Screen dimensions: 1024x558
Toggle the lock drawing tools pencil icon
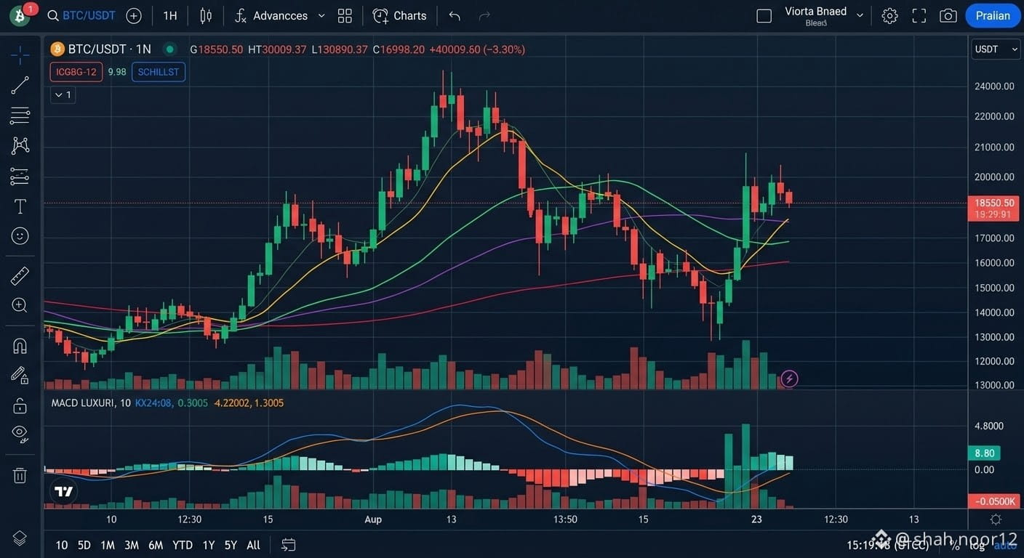click(20, 376)
